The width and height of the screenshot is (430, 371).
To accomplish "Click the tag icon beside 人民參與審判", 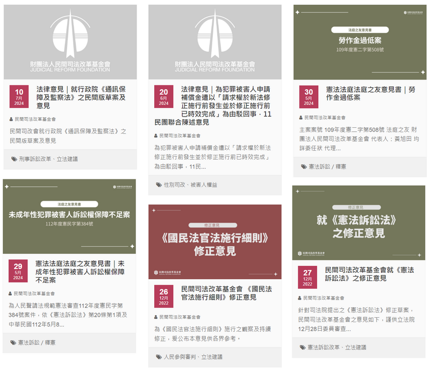I will tap(159, 357).
